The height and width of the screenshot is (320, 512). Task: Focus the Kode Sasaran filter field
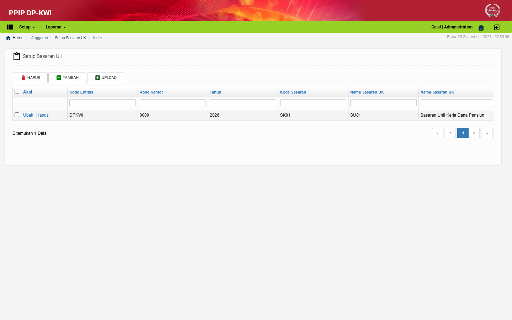coord(313,103)
